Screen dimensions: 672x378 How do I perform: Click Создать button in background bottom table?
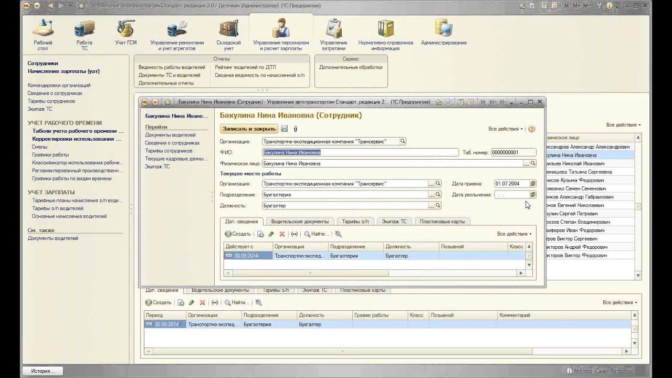point(159,303)
